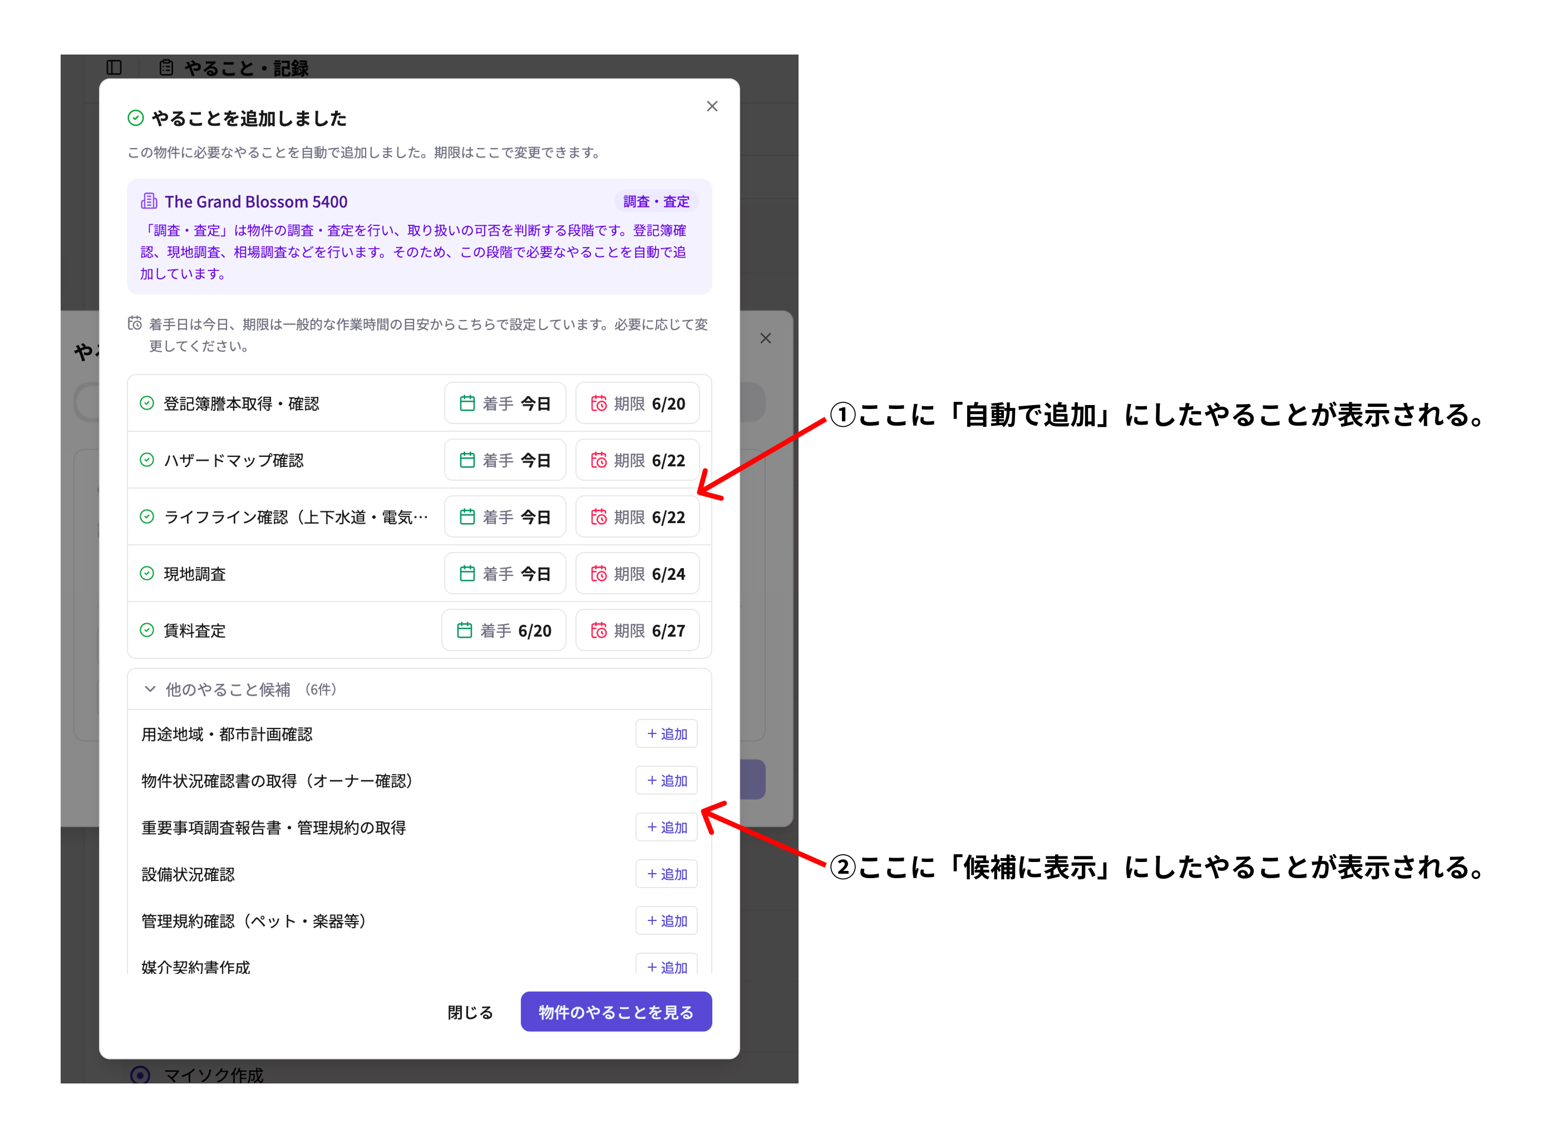The height and width of the screenshot is (1138, 1542).
Task: Toggle sidebar panel icon in header
Action: pyautogui.click(x=114, y=67)
